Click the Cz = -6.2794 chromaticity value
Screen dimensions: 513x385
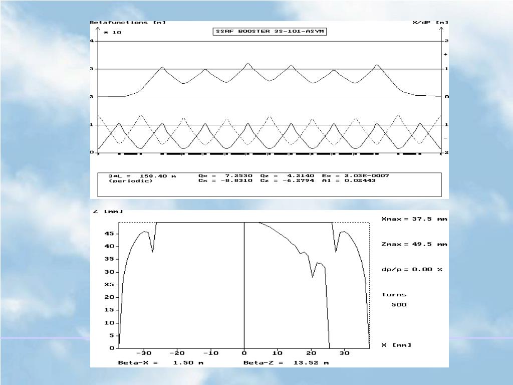click(287, 180)
